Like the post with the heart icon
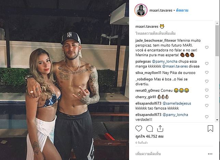Viewport: 220px width, 160px height. pos(139,129)
